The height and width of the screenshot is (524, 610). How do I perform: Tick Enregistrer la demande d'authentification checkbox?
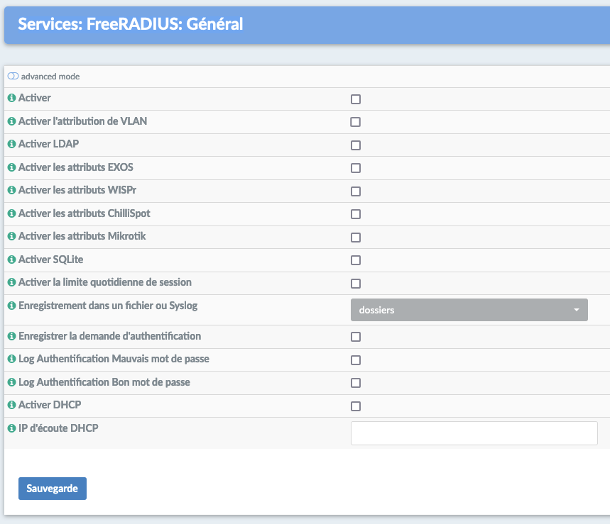coord(356,337)
